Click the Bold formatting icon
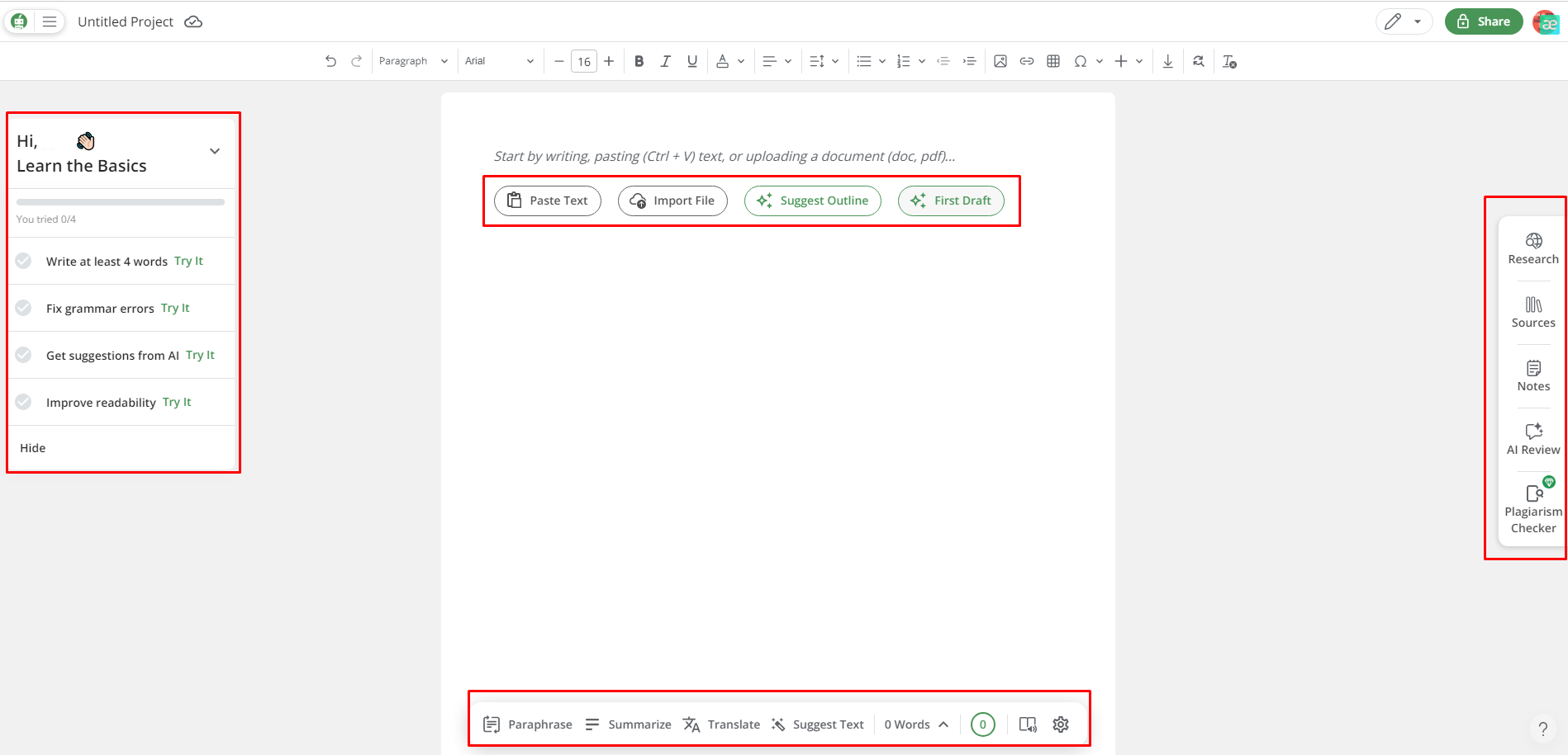1568x755 pixels. point(639,61)
